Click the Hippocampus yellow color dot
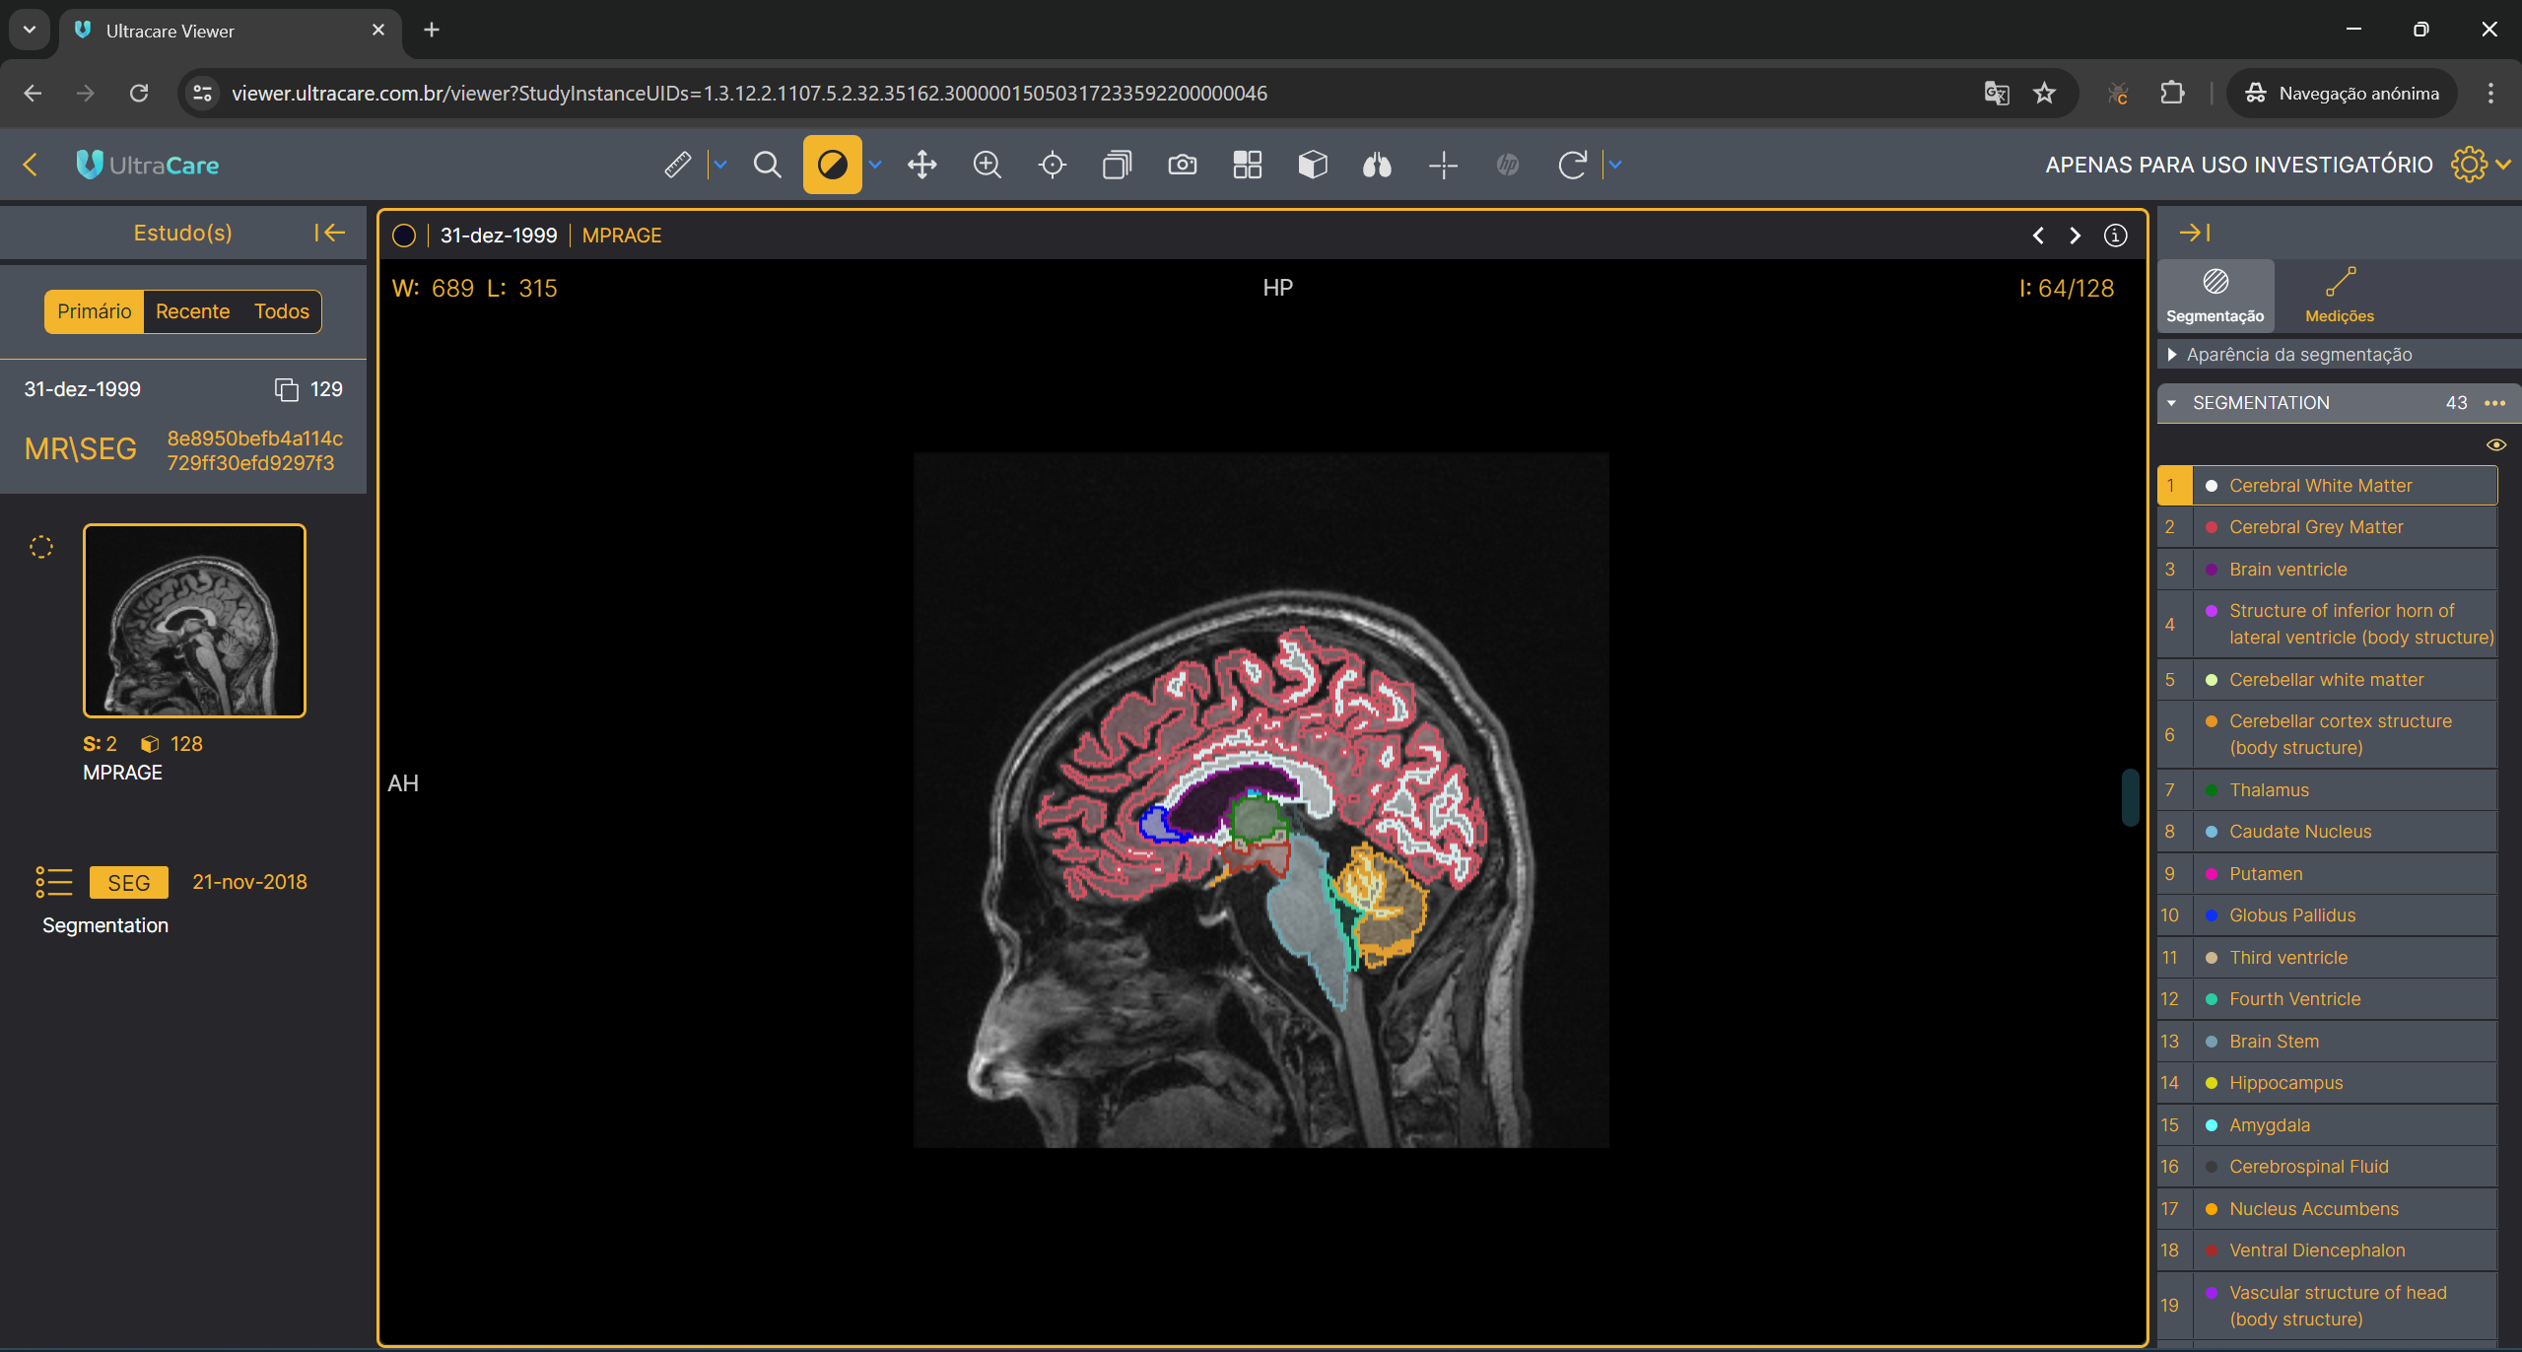2522x1352 pixels. pos(2211,1083)
